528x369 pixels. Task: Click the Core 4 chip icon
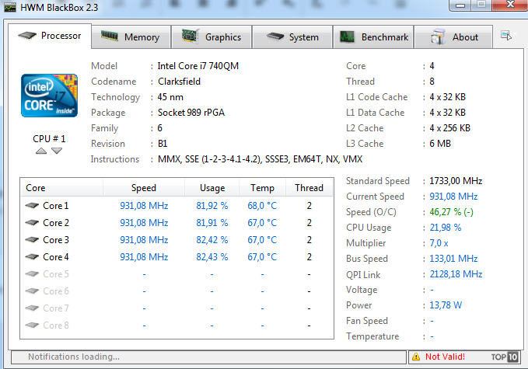32,256
